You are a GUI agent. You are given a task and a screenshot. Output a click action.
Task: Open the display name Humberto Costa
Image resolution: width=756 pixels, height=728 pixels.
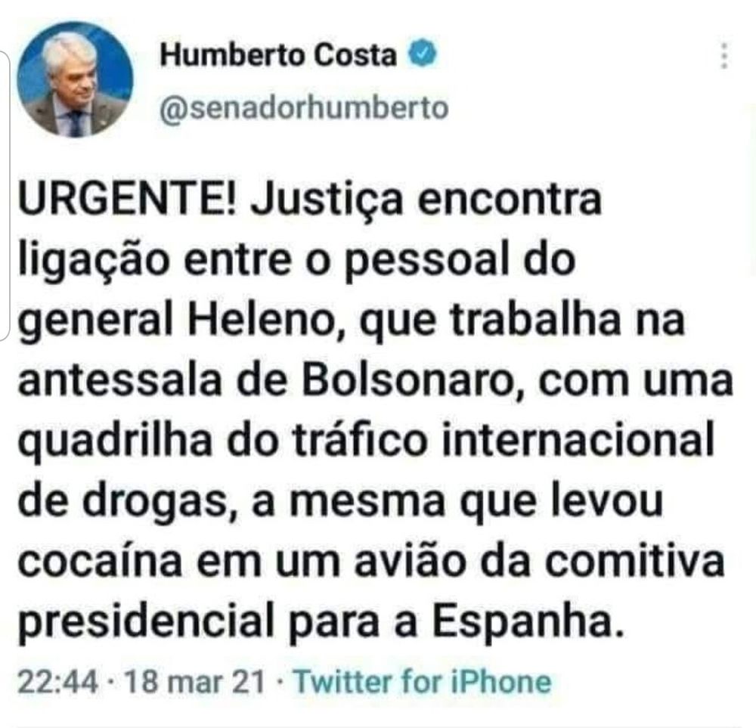pos(278,54)
